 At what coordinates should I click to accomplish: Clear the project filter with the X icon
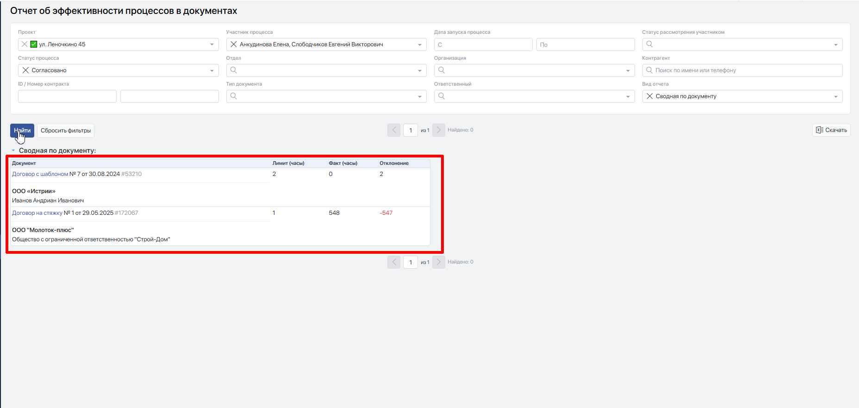pos(25,44)
